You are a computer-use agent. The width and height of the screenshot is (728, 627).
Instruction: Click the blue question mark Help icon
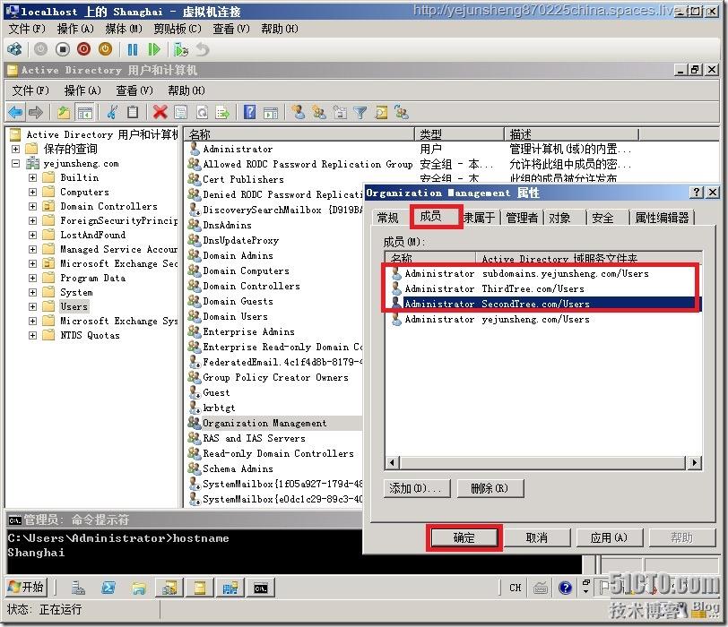[x=249, y=112]
